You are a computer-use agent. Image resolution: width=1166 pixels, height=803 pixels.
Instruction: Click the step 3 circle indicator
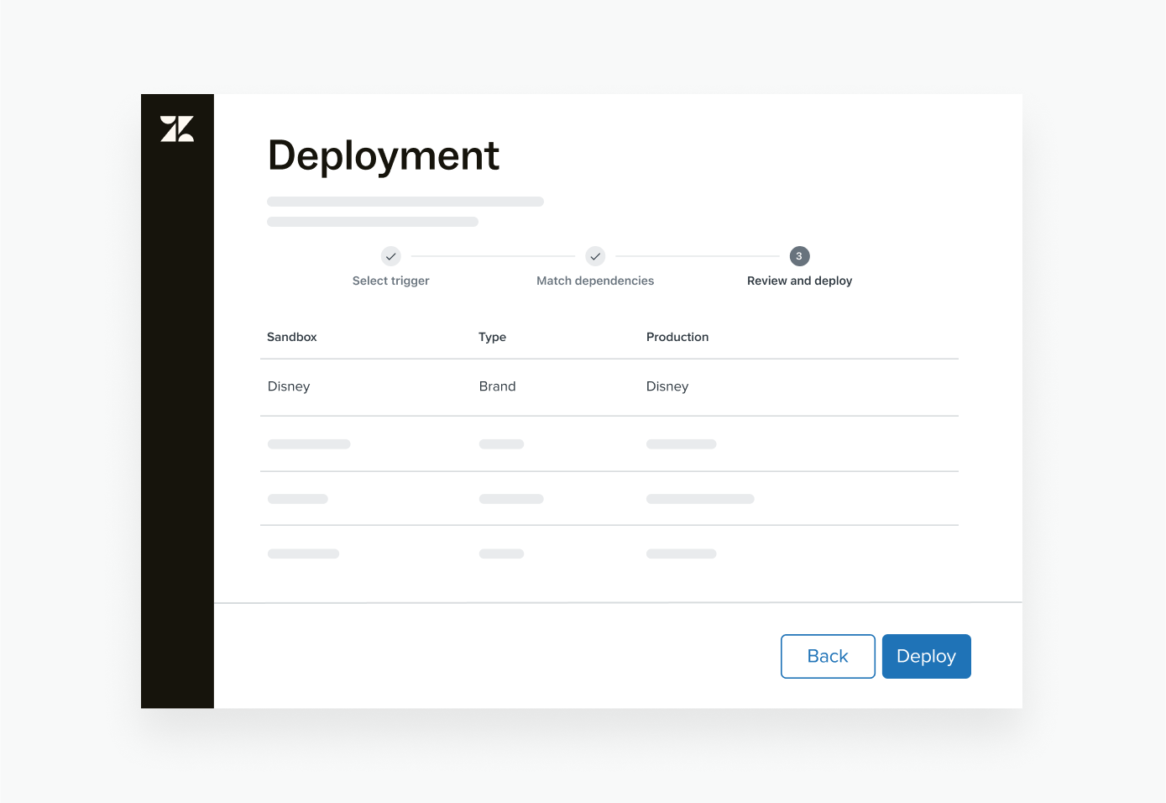pyautogui.click(x=798, y=256)
